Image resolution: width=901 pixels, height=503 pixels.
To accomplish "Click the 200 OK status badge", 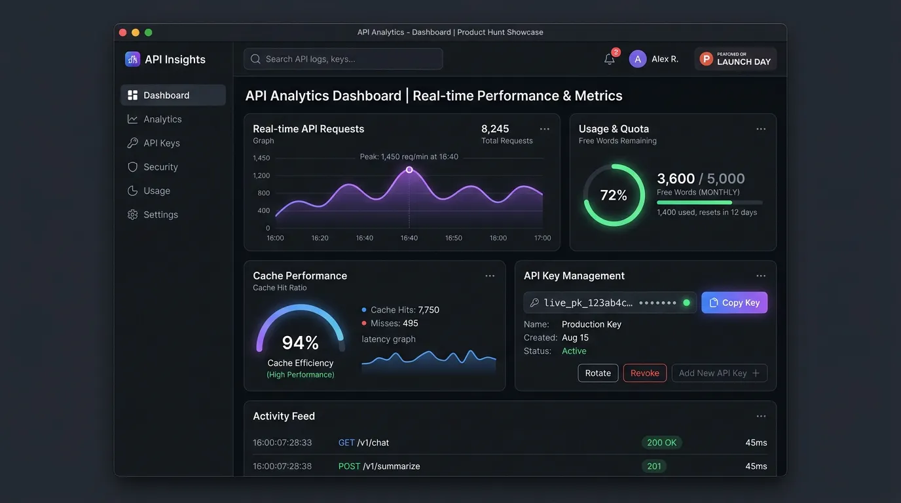I will tap(662, 443).
